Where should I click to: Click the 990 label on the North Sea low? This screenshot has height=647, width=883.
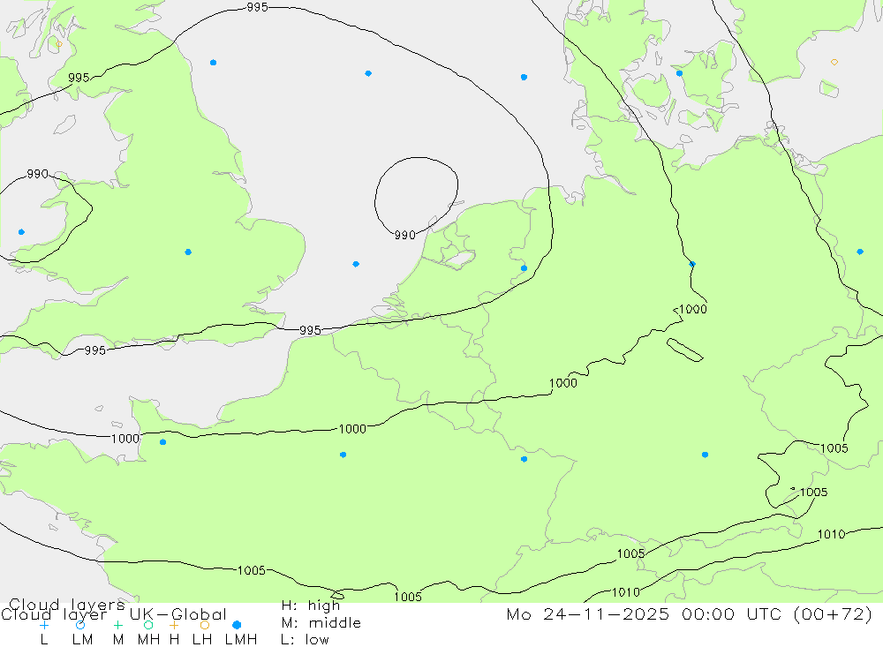point(405,235)
